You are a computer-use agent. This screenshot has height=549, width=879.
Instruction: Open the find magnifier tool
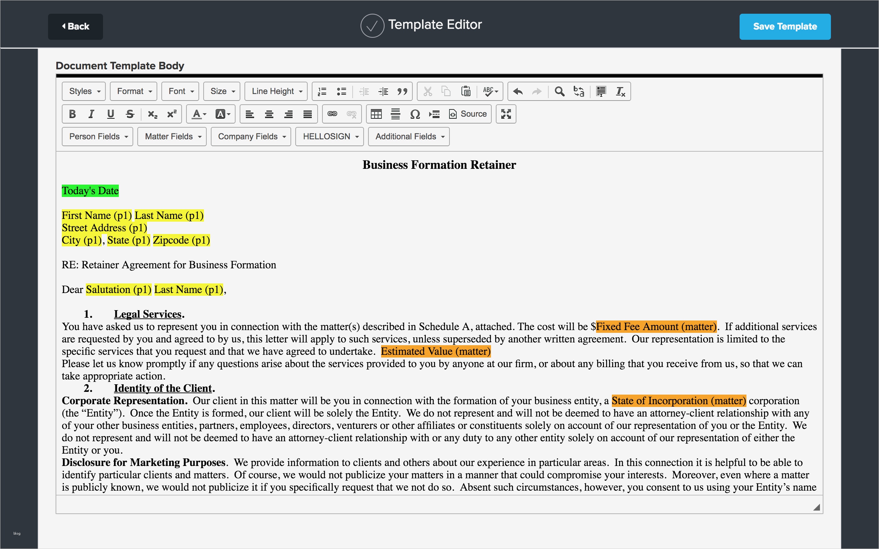tap(559, 91)
